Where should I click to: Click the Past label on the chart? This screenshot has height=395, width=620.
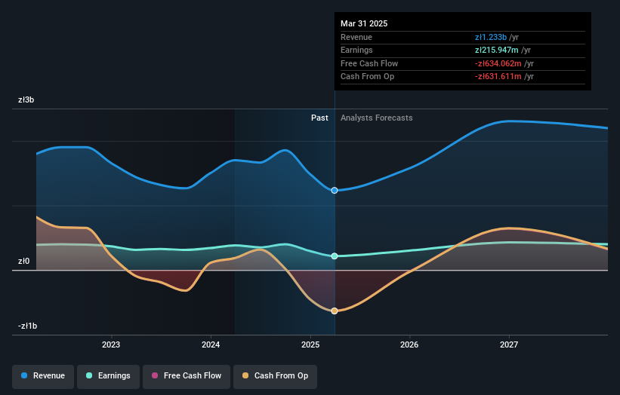(319, 118)
